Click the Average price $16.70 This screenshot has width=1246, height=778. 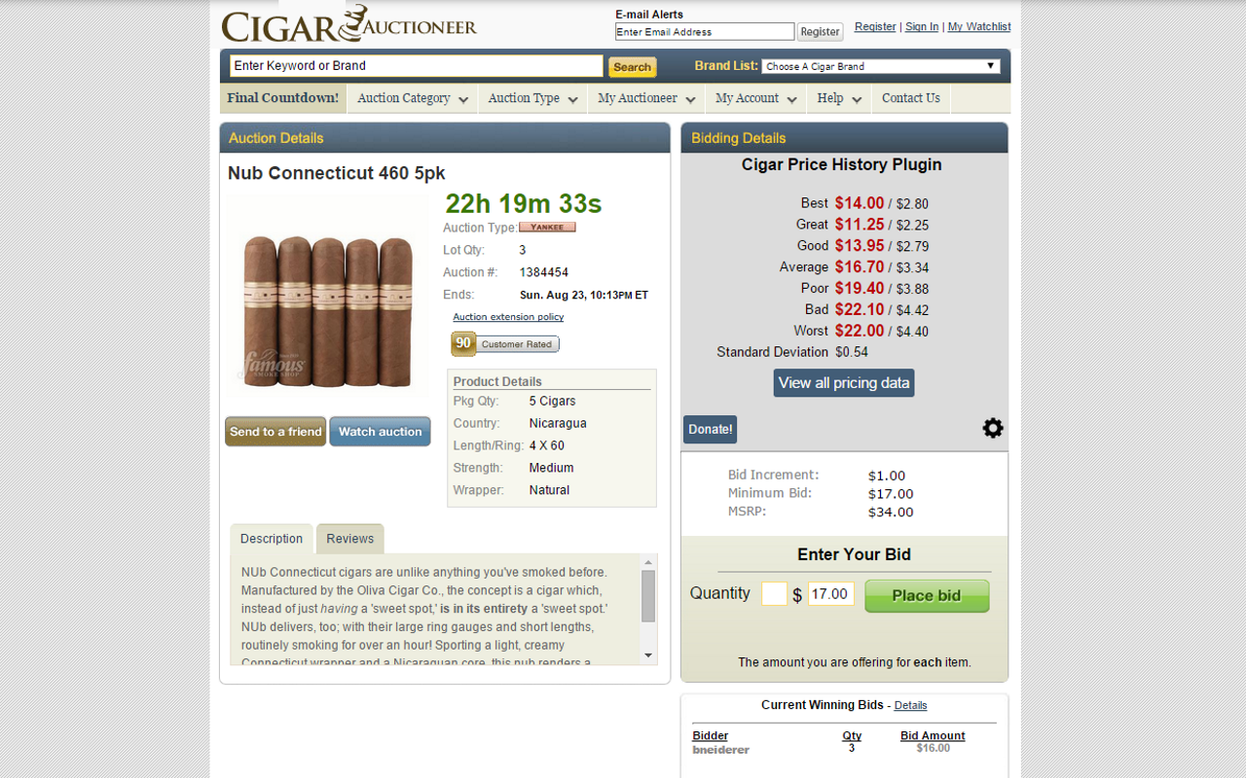tap(860, 267)
